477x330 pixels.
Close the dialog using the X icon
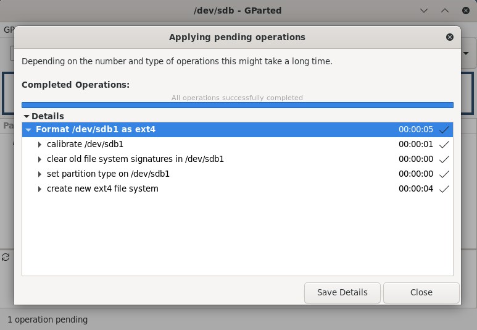pos(450,37)
